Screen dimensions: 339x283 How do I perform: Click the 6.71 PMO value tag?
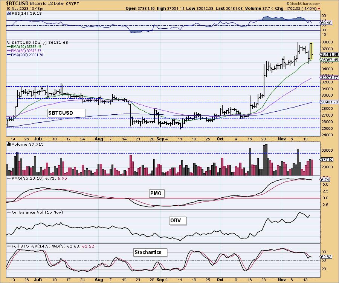[325, 180]
